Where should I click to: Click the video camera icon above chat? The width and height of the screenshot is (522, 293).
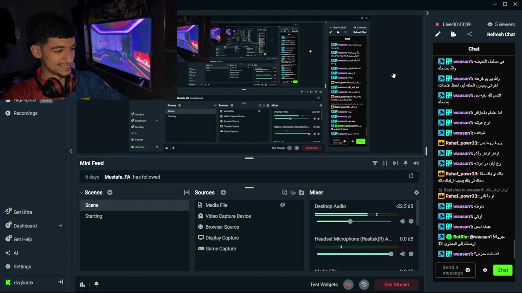click(x=453, y=34)
